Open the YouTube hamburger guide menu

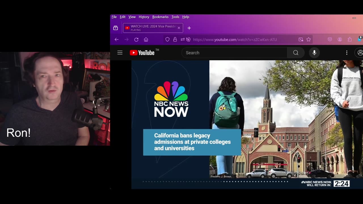tap(120, 53)
